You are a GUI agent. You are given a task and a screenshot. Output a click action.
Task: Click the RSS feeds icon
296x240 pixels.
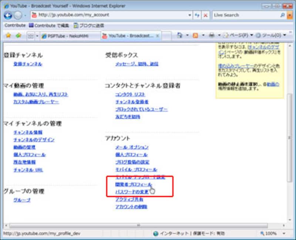pos(195,36)
